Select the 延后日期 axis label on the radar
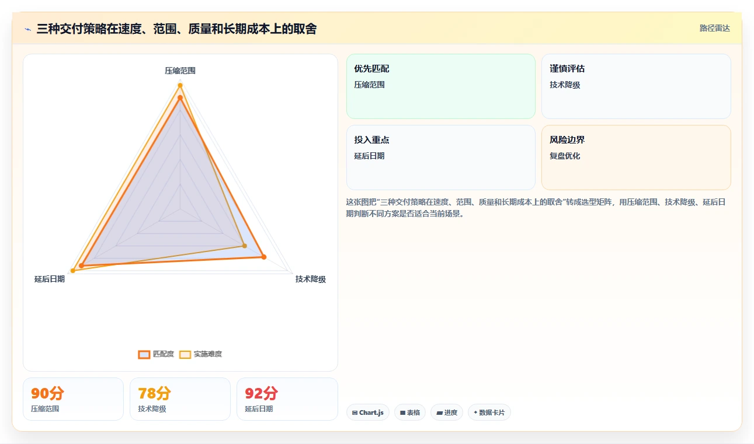The height and width of the screenshot is (444, 754). [x=50, y=279]
